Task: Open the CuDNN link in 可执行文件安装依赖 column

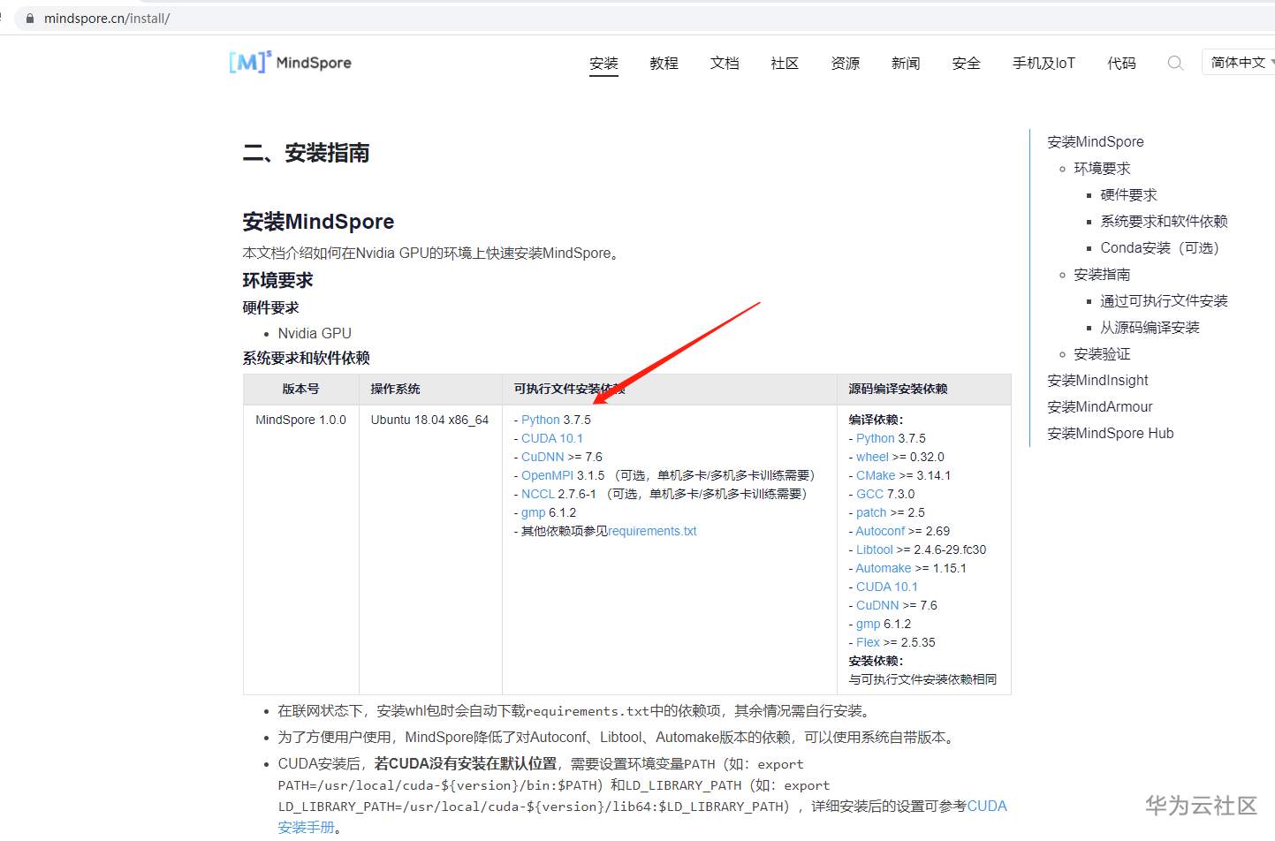Action: 543,457
